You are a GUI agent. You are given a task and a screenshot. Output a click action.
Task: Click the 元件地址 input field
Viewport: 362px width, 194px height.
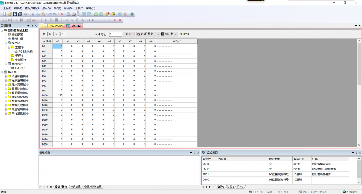[x=115, y=34]
